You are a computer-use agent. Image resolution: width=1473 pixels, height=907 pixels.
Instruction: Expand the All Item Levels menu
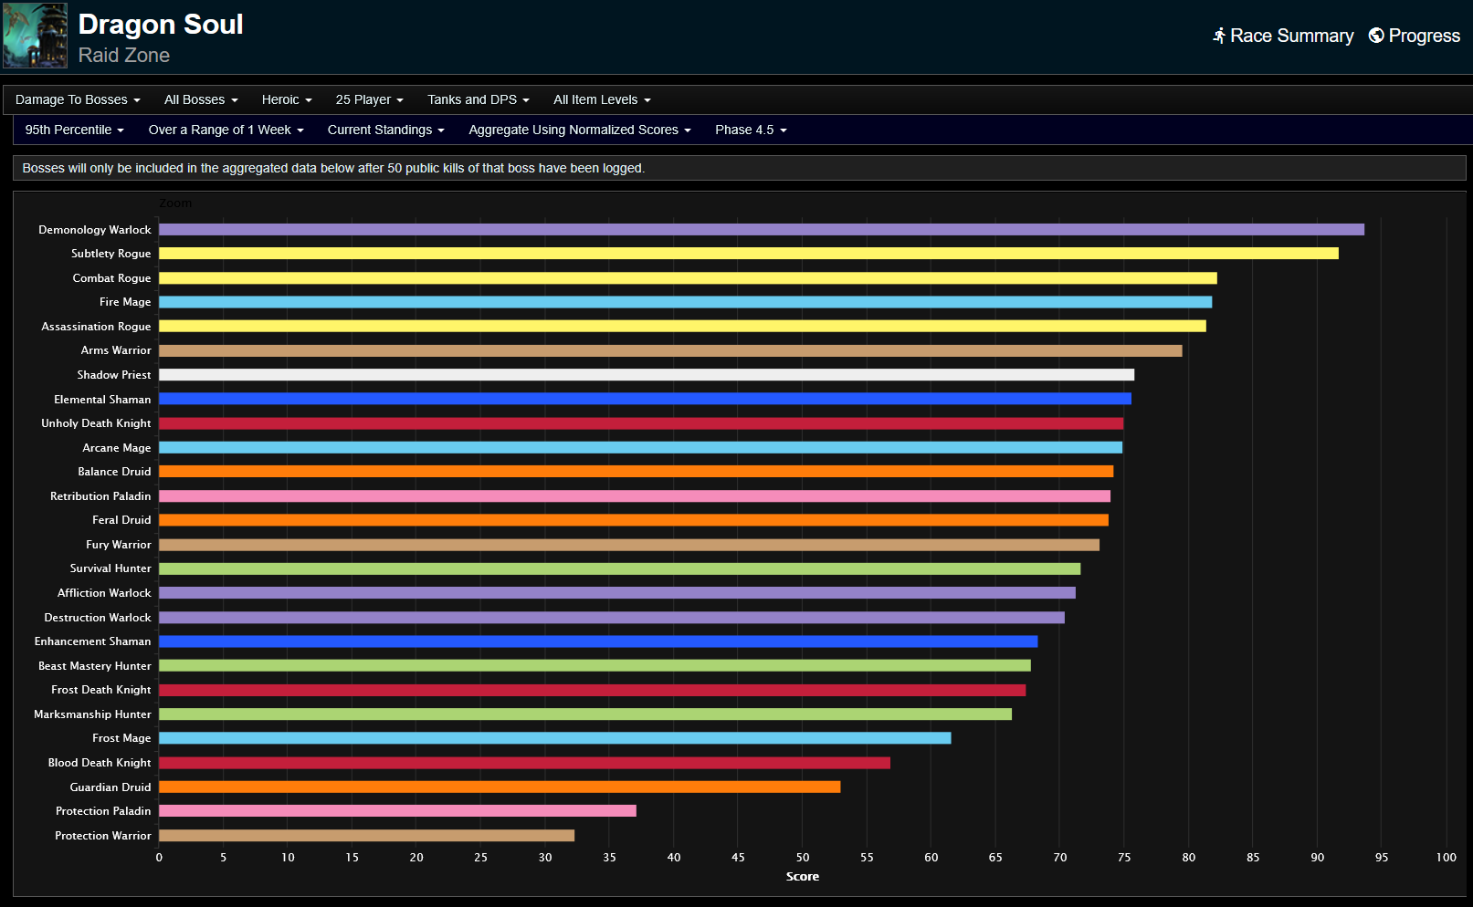[x=602, y=99]
